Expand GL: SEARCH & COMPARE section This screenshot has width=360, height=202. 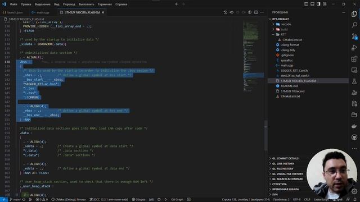[x=287, y=179]
